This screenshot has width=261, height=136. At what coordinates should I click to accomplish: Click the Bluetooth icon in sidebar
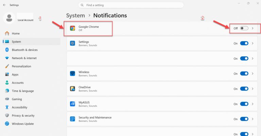click(x=7, y=50)
